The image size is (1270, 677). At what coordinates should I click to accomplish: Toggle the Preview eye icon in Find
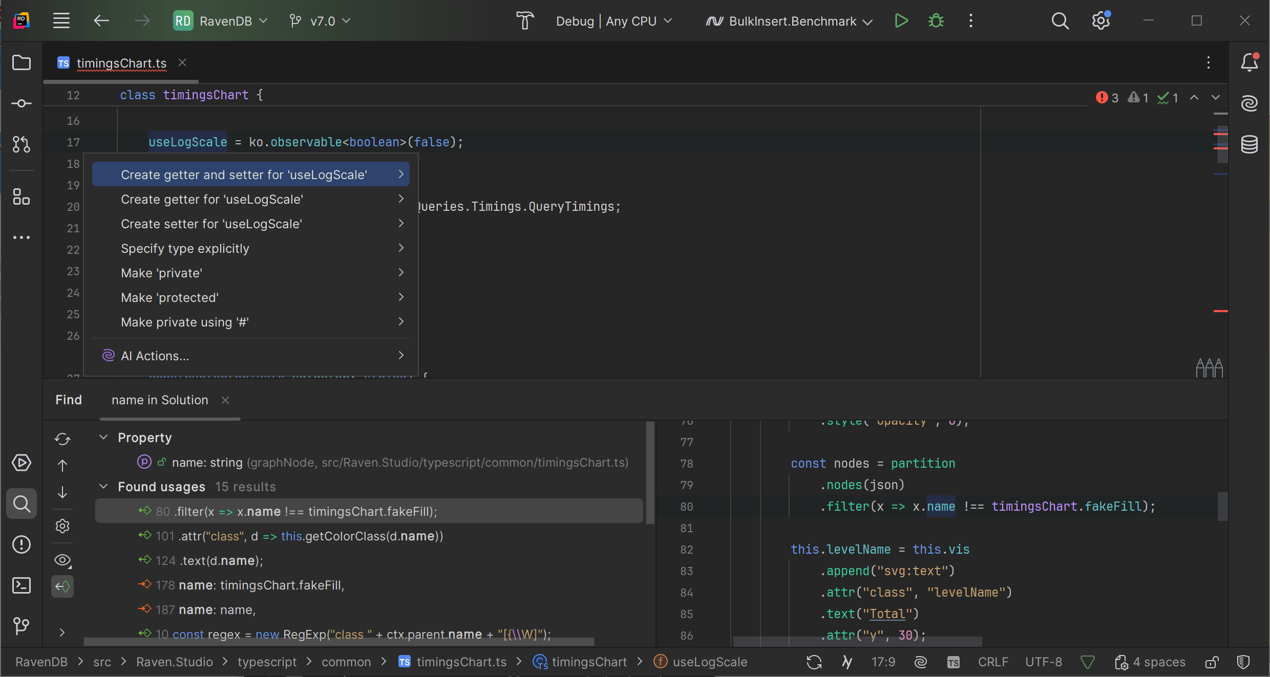[62, 560]
